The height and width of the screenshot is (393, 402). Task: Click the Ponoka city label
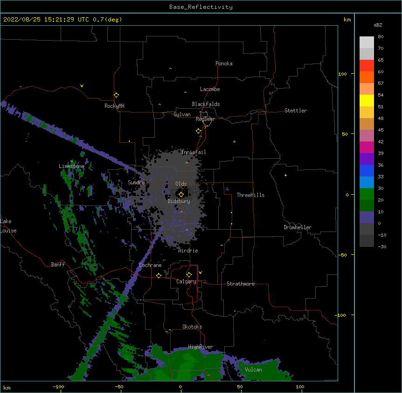tap(224, 63)
